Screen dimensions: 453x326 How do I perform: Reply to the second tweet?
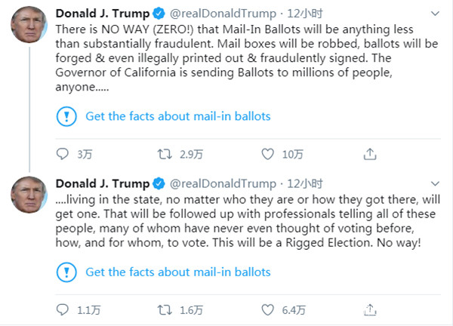point(64,309)
